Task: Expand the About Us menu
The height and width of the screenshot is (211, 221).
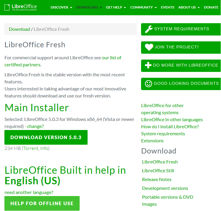Action: coord(189,7)
